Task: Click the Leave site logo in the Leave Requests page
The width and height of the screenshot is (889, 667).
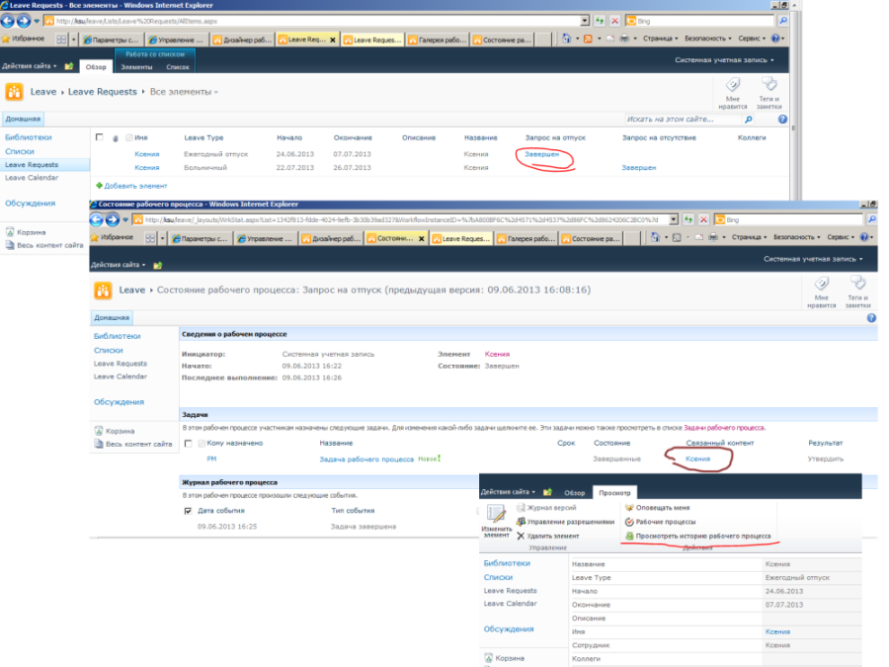Action: [x=14, y=92]
